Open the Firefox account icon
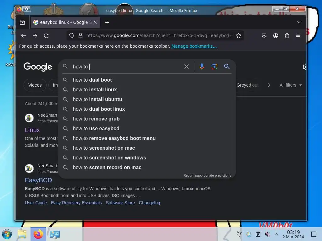Image resolution: width=322 pixels, height=241 pixels. pyautogui.click(x=275, y=36)
